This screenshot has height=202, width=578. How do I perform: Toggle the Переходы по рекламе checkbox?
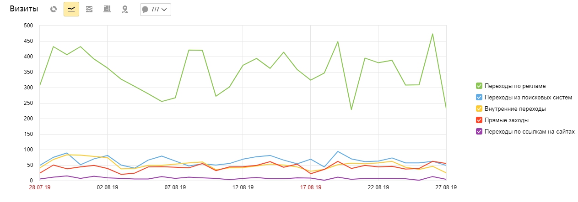click(x=479, y=85)
